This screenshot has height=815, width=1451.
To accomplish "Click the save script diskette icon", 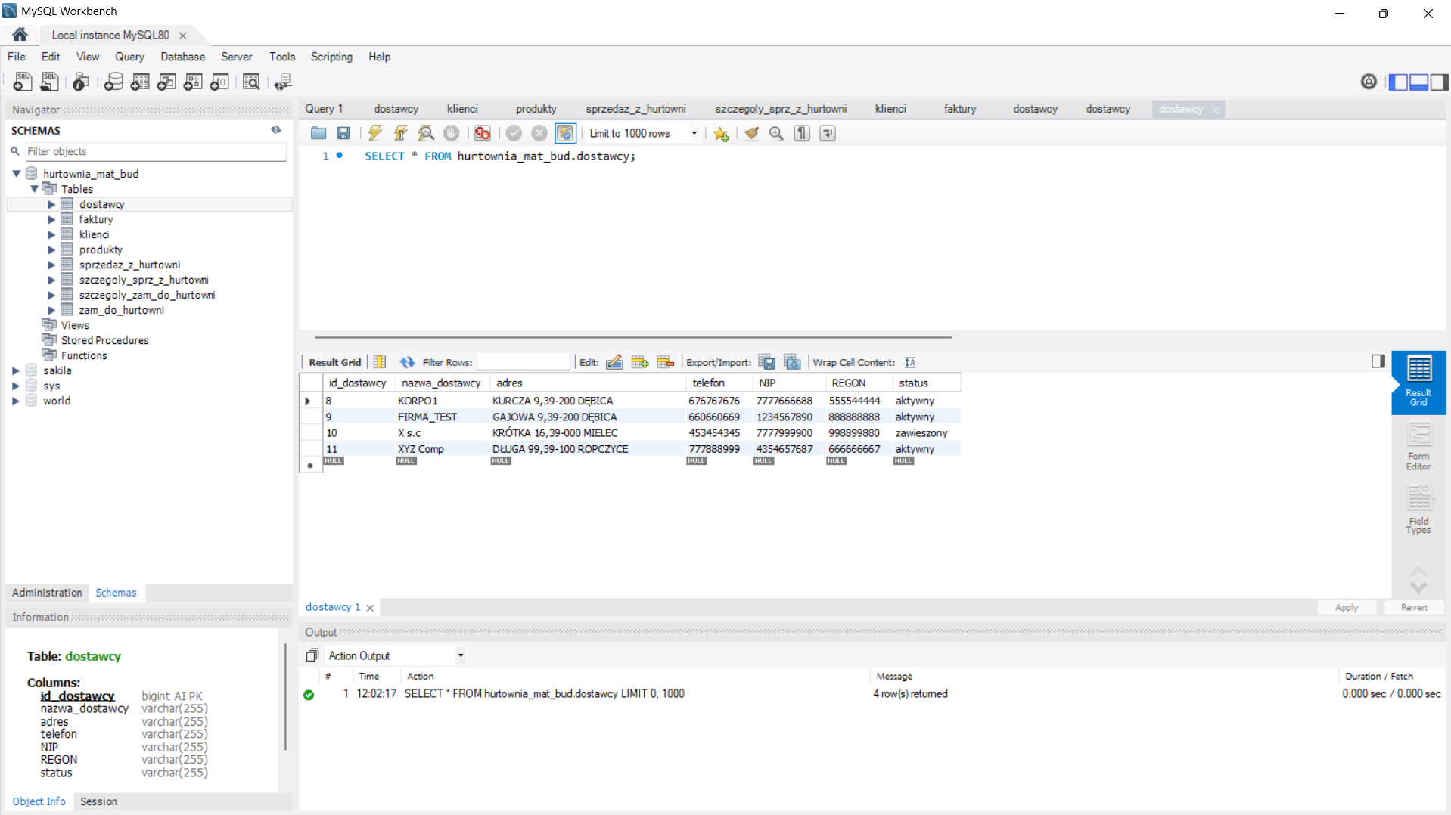I will (344, 133).
